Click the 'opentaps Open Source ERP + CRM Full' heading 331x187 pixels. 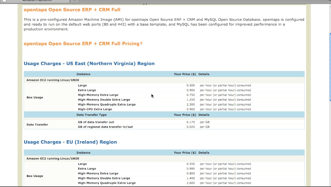click(72, 10)
